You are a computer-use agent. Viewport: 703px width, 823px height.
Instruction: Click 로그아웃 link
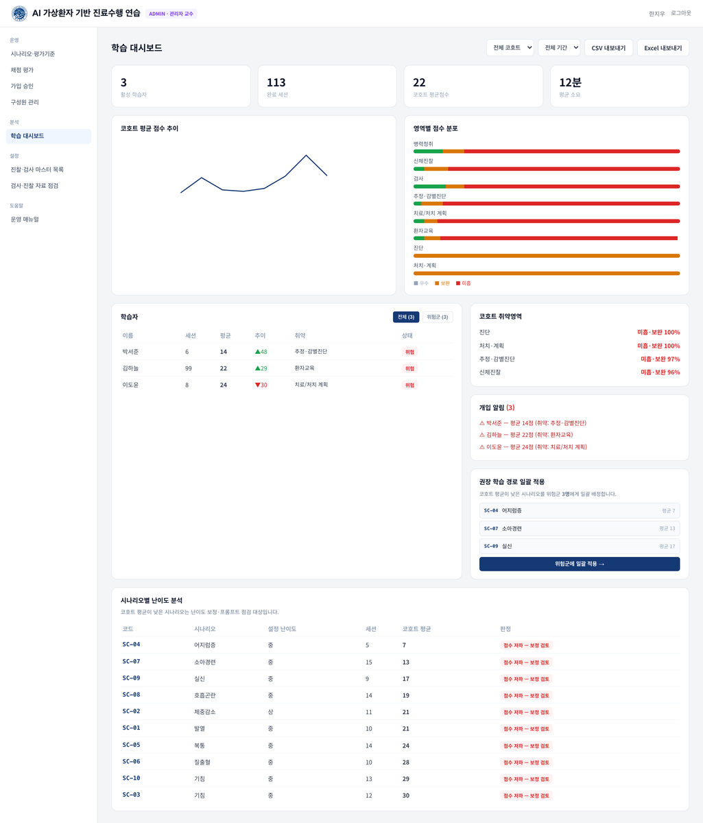point(681,13)
